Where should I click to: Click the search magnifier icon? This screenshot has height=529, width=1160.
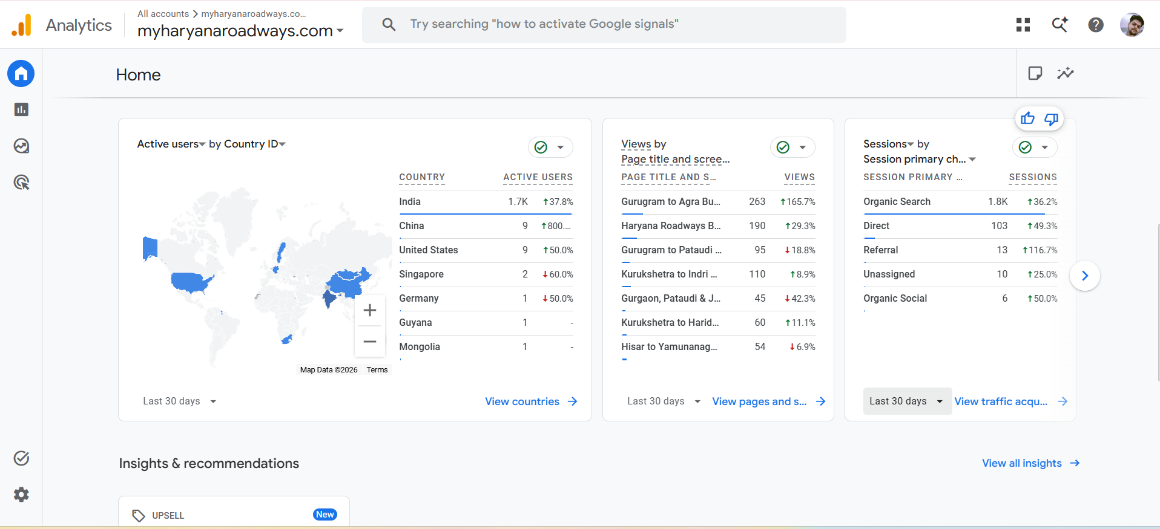click(x=389, y=24)
